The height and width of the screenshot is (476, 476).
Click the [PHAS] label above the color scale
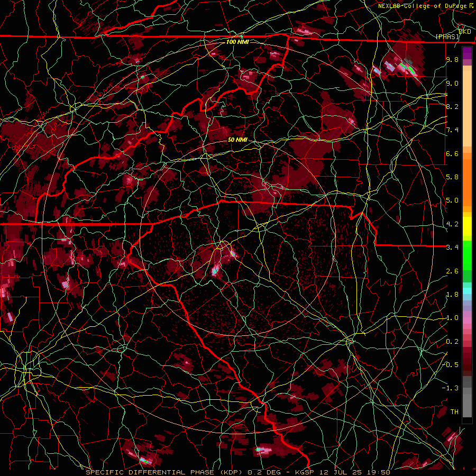447,36
